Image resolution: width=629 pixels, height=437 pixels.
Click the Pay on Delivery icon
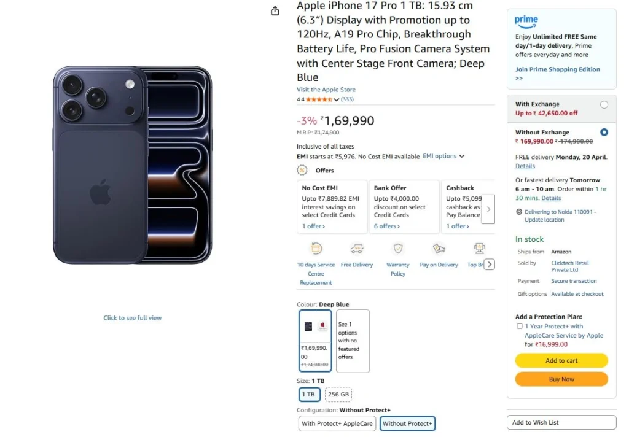[439, 249]
